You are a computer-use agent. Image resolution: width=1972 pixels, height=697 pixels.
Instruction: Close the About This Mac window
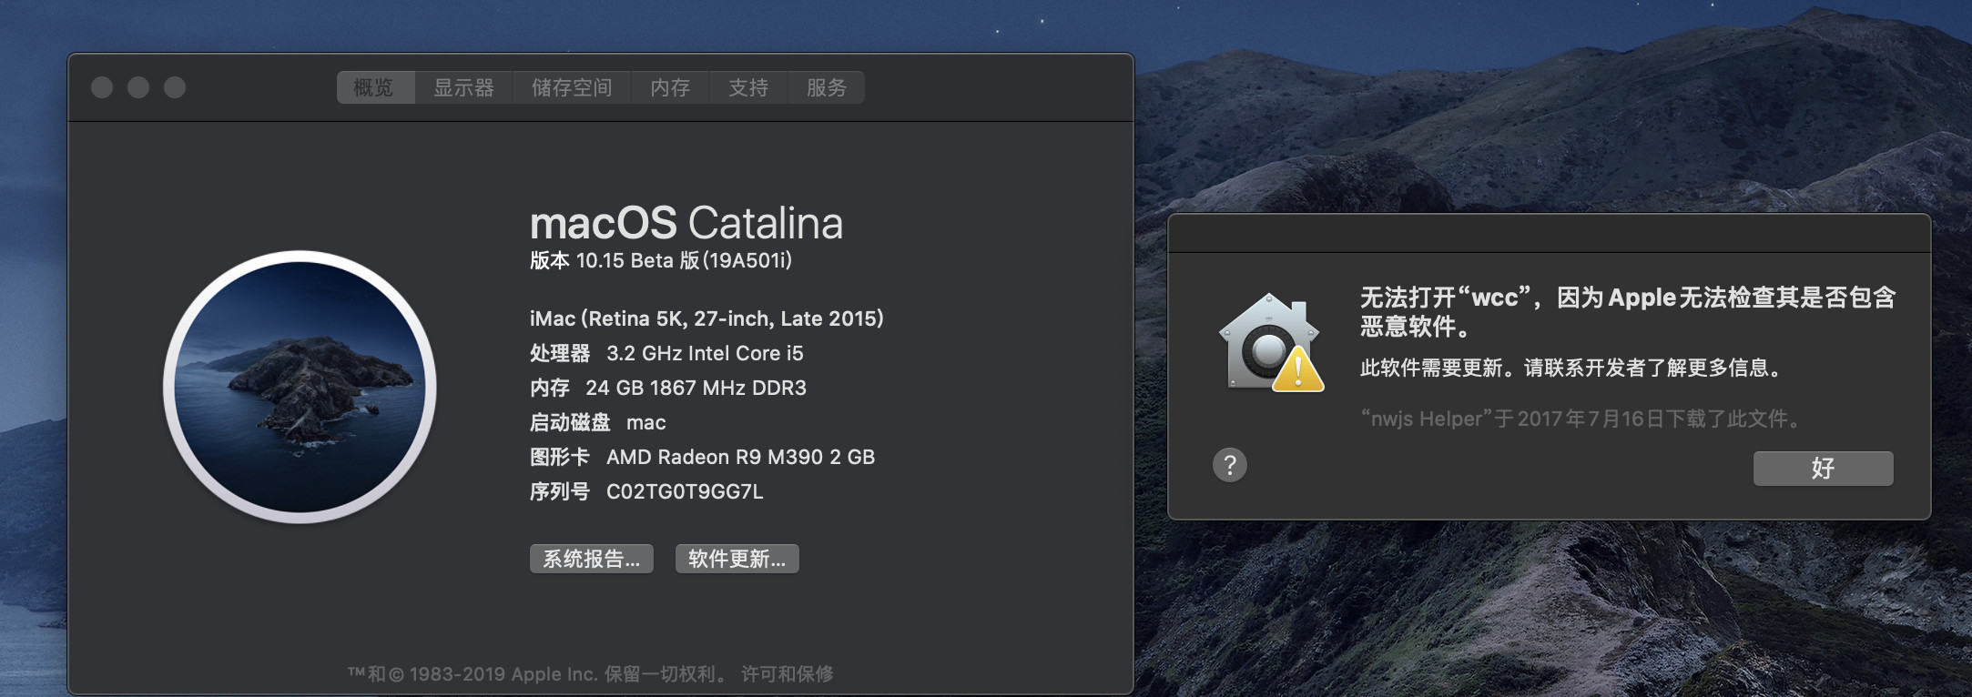tap(102, 87)
